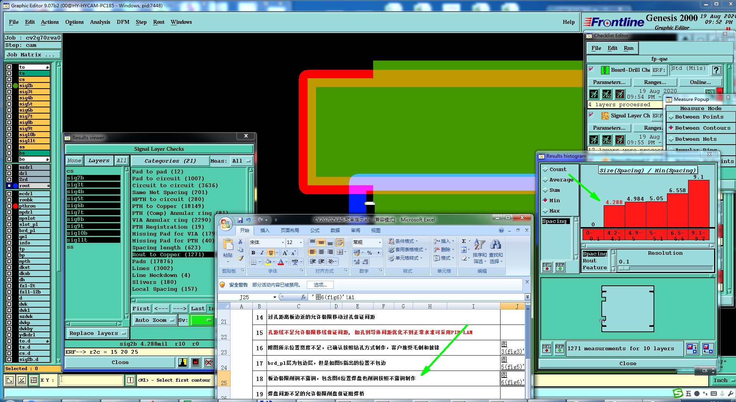This screenshot has height=402, width=736.
Task: Open the Replace layers dropdown
Action: [97, 333]
